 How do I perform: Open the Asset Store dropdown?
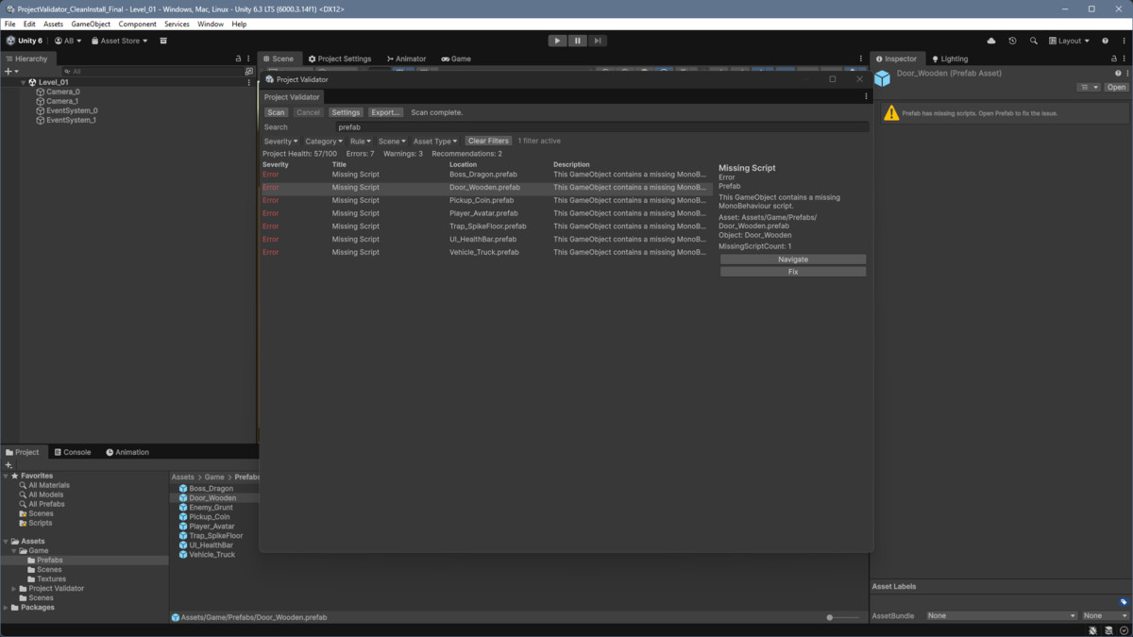pyautogui.click(x=120, y=41)
